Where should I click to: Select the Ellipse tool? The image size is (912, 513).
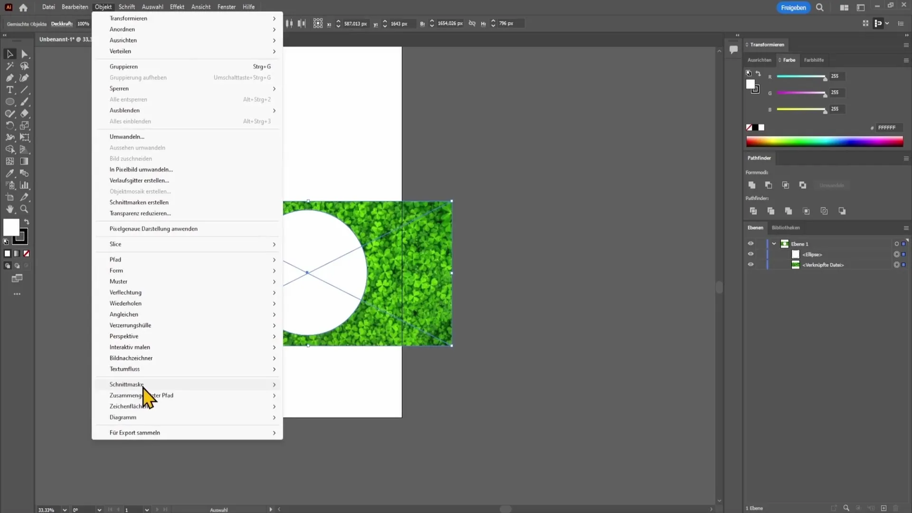click(9, 102)
